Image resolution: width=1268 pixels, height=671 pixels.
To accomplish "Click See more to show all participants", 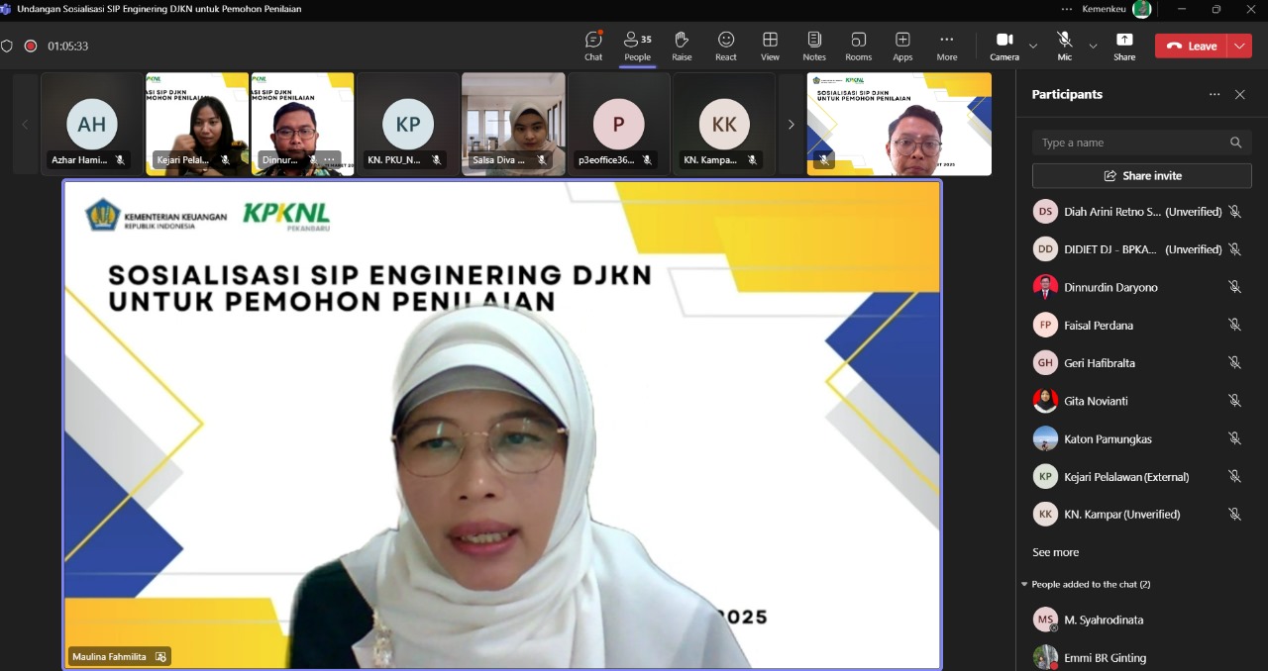I will click(1054, 552).
